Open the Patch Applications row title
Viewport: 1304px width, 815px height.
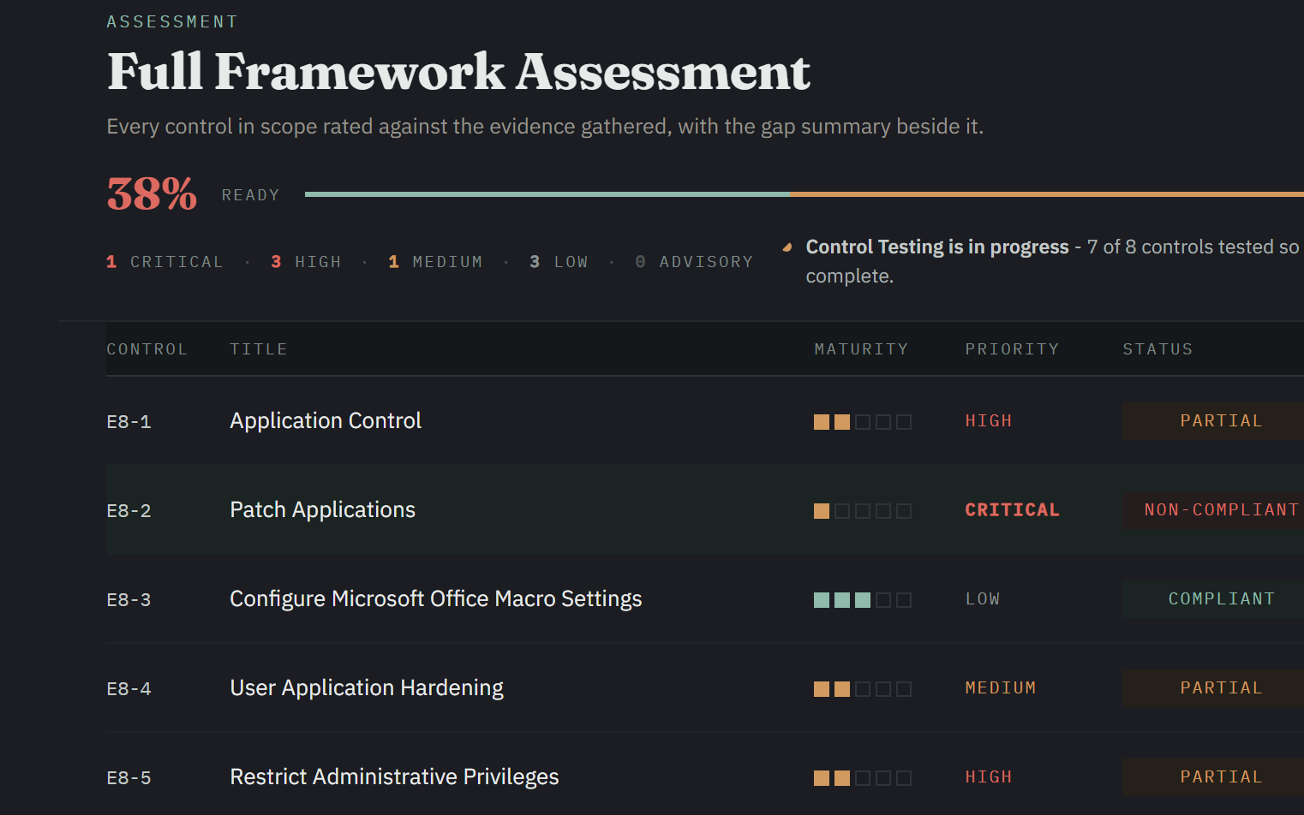[322, 510]
